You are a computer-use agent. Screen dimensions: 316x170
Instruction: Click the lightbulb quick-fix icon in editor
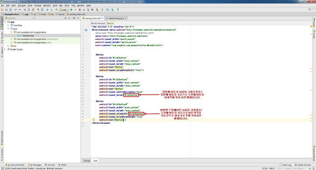[93, 120]
